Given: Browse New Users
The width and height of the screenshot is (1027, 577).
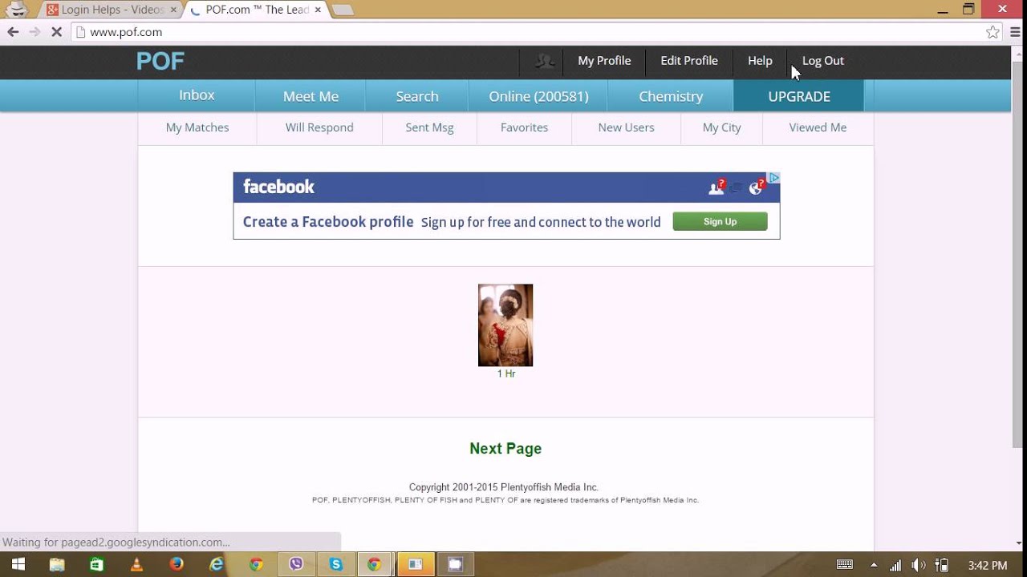Looking at the screenshot, I should pos(626,127).
